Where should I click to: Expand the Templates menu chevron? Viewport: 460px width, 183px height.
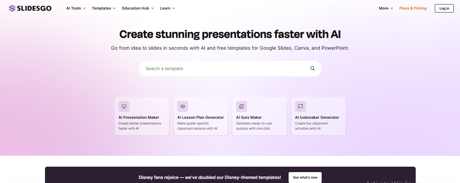point(114,8)
